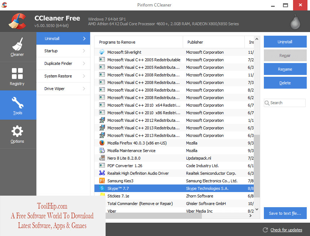Click the Visual C++ 2005 Redistributable icon
Image resolution: width=310 pixels, height=236 pixels.
pos(102,60)
